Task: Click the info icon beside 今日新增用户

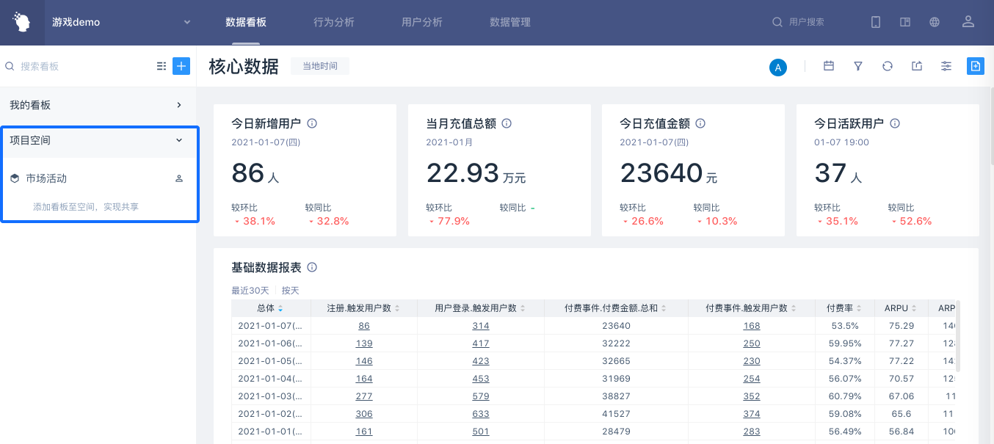Action: (x=312, y=123)
